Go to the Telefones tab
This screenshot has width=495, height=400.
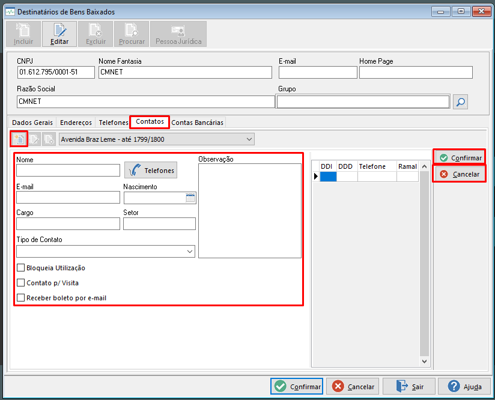[114, 123]
